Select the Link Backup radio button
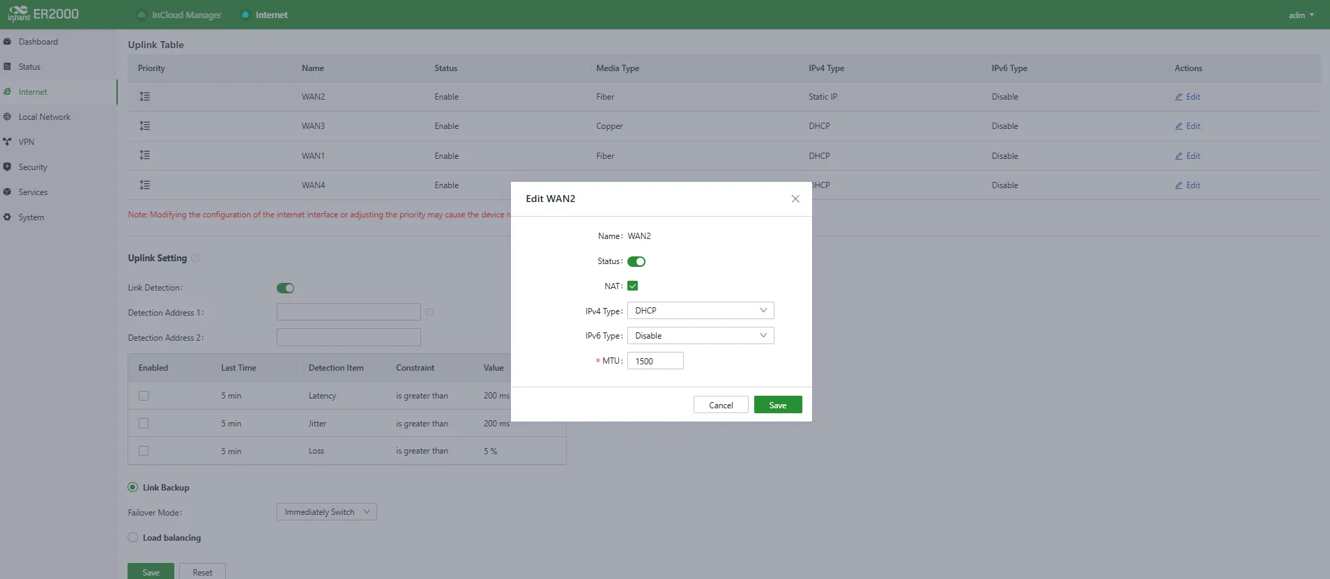 132,488
